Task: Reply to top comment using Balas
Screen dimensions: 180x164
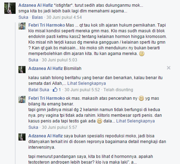Action: (37, 17)
